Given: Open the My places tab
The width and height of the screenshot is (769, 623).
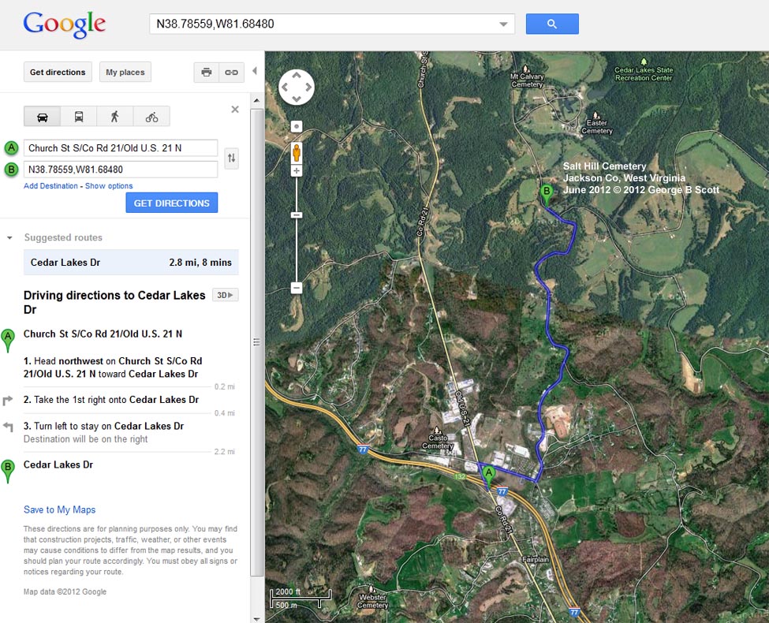Looking at the screenshot, I should [x=125, y=72].
